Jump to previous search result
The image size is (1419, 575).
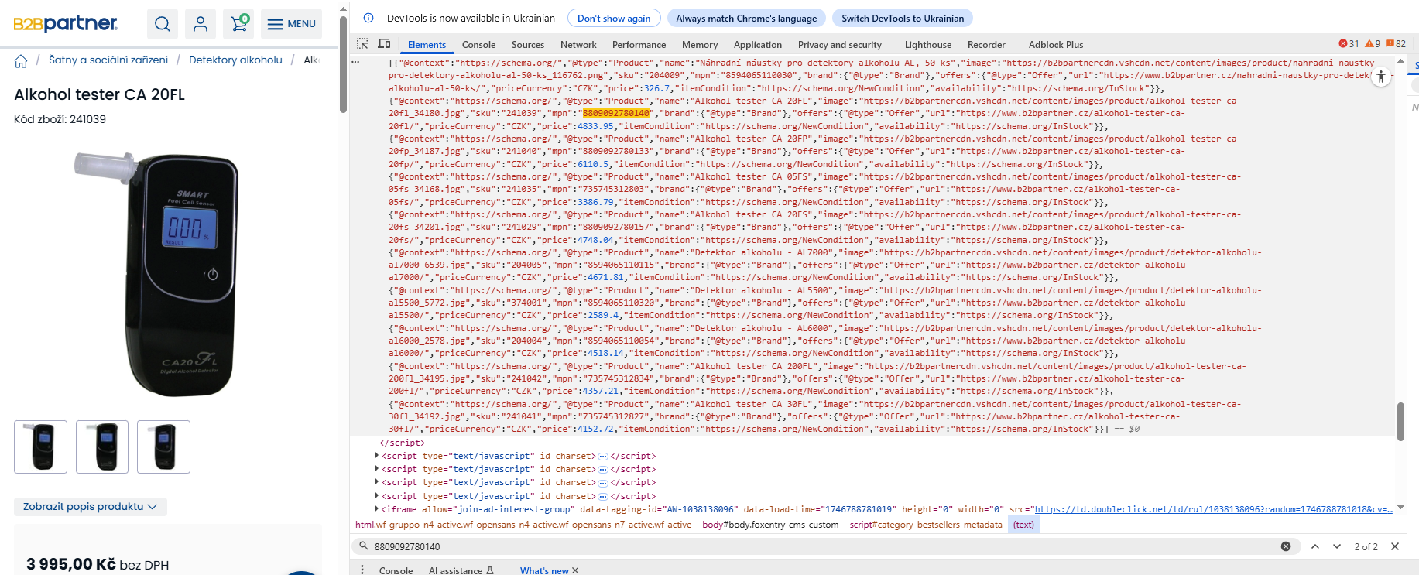(x=1315, y=546)
